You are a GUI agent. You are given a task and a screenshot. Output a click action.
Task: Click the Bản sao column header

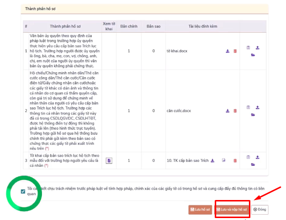[x=154, y=26]
